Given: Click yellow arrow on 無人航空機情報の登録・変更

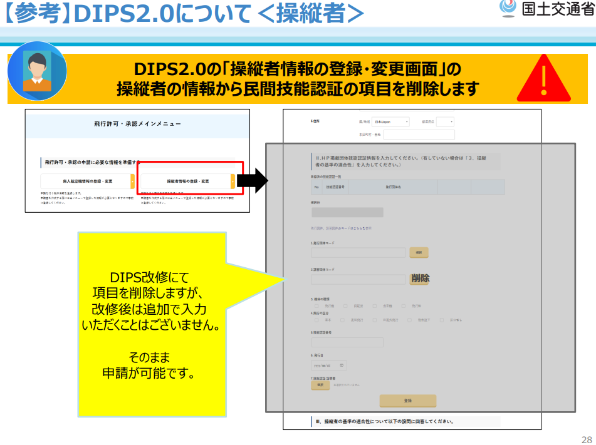Looking at the screenshot, I should 132,182.
